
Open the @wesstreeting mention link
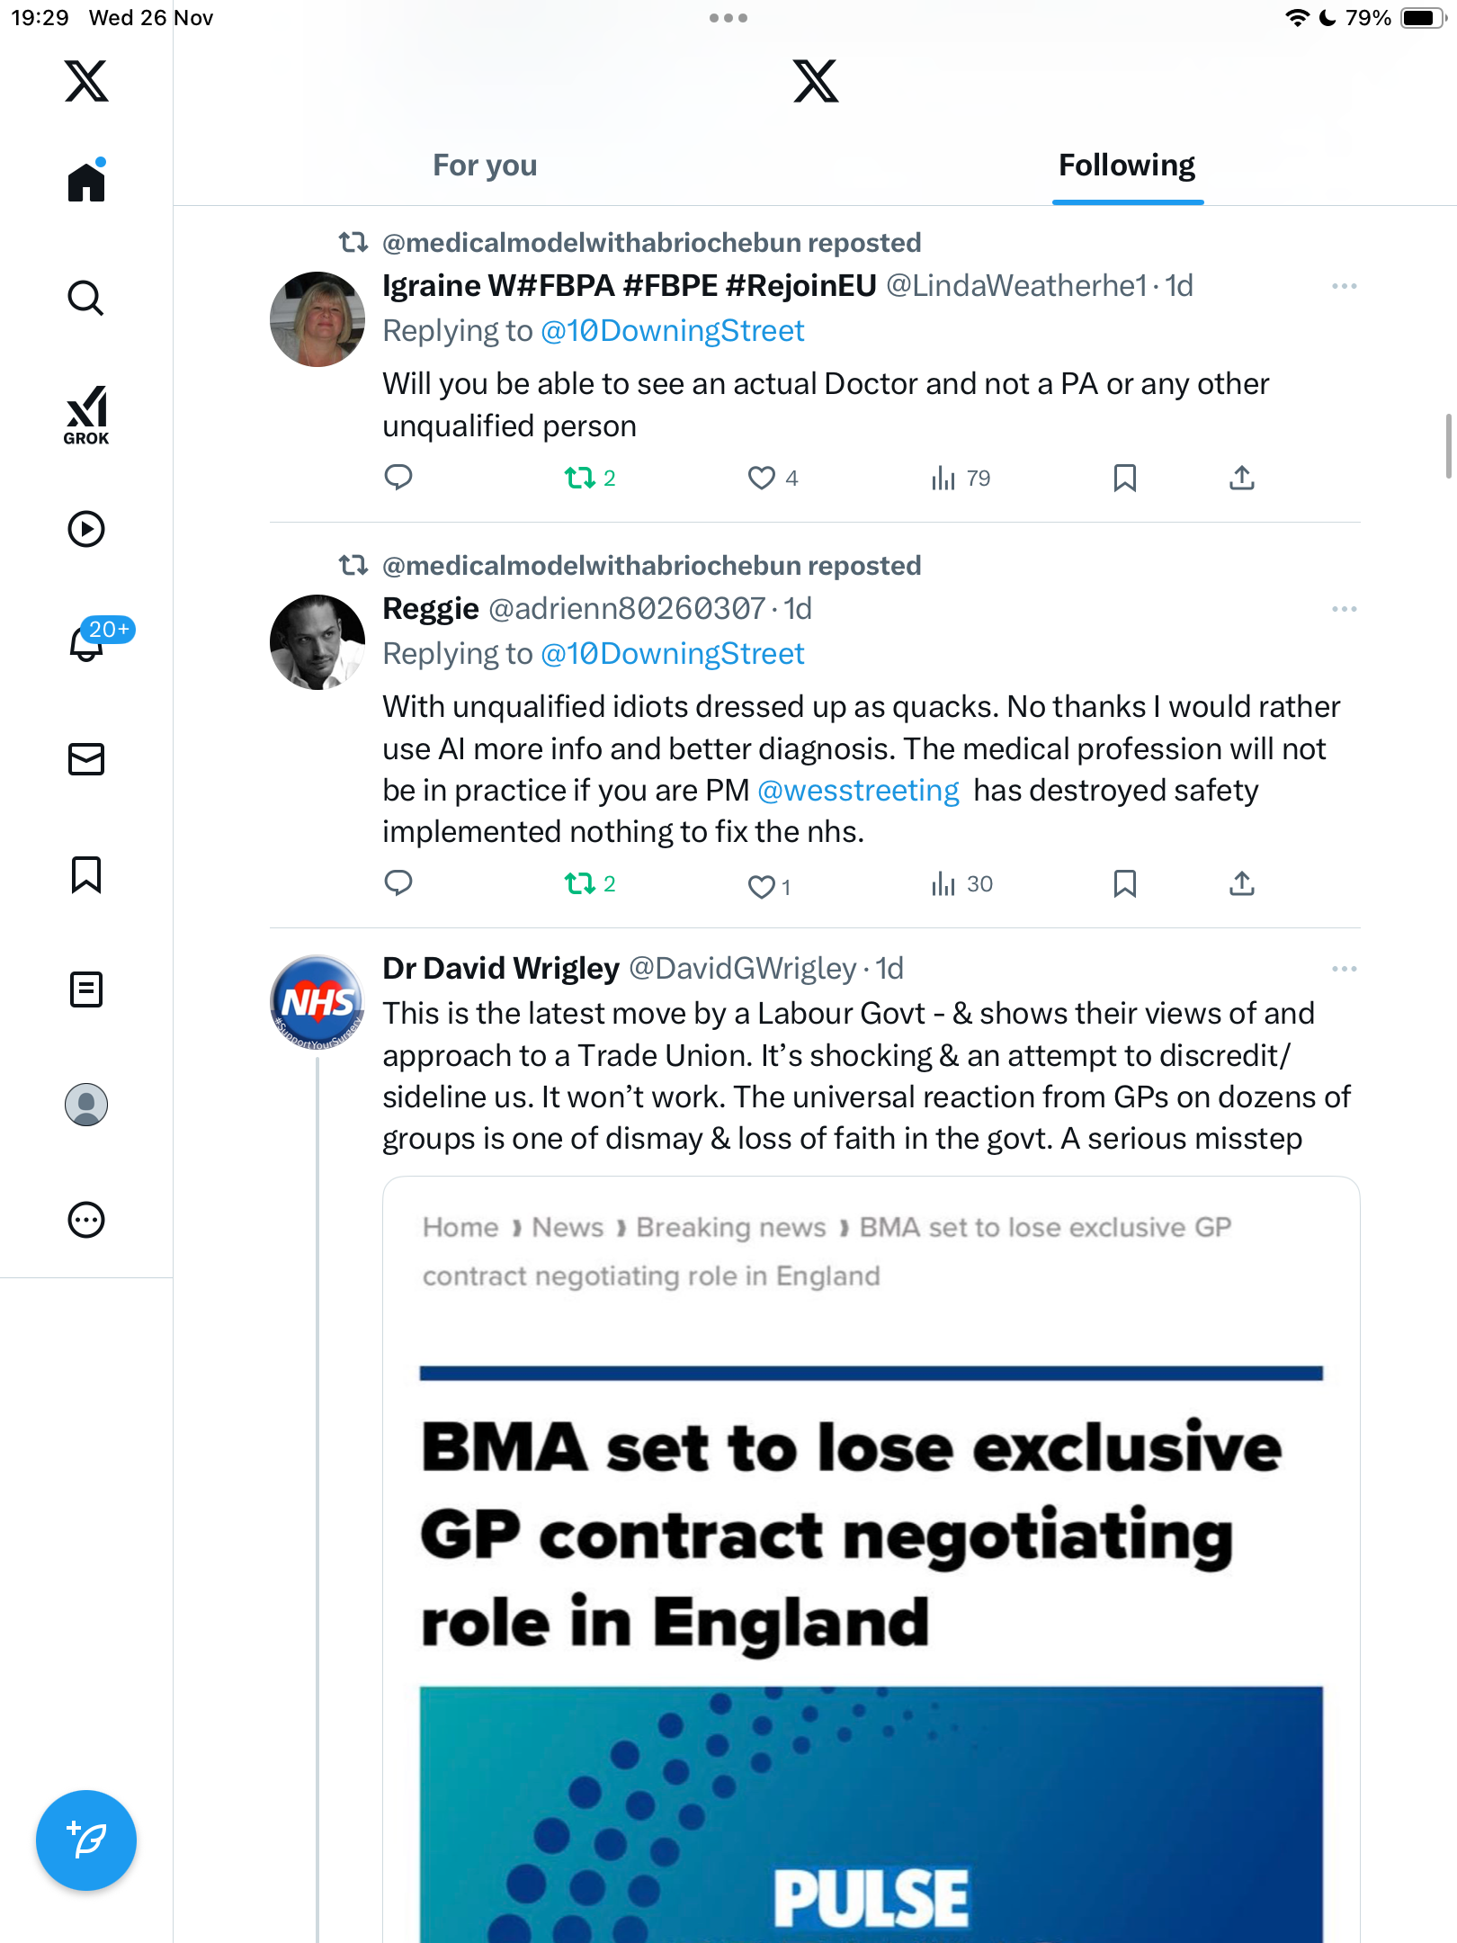point(858,791)
